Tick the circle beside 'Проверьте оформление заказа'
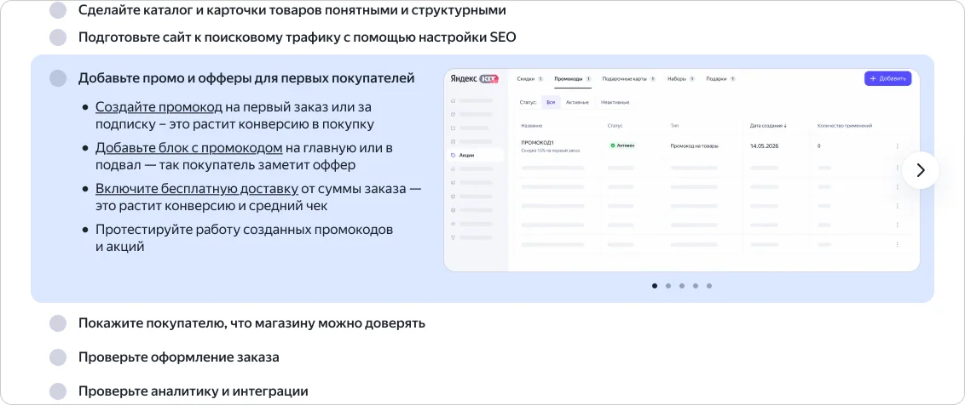This screenshot has width=965, height=405. click(58, 357)
